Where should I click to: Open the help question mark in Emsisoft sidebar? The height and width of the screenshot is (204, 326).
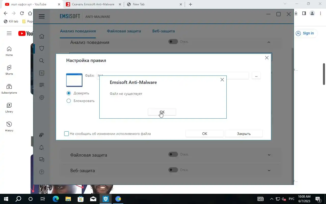pos(42,172)
